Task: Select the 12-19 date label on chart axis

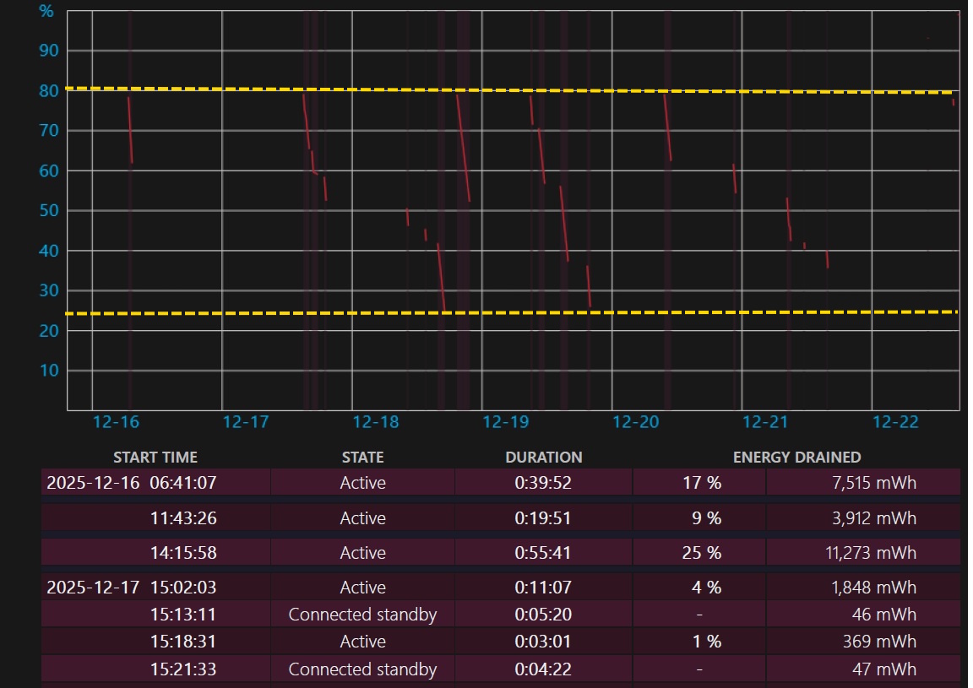Action: point(505,422)
